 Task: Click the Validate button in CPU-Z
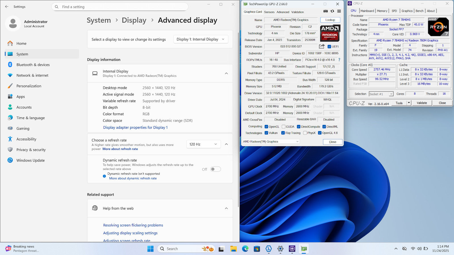pos(422,103)
